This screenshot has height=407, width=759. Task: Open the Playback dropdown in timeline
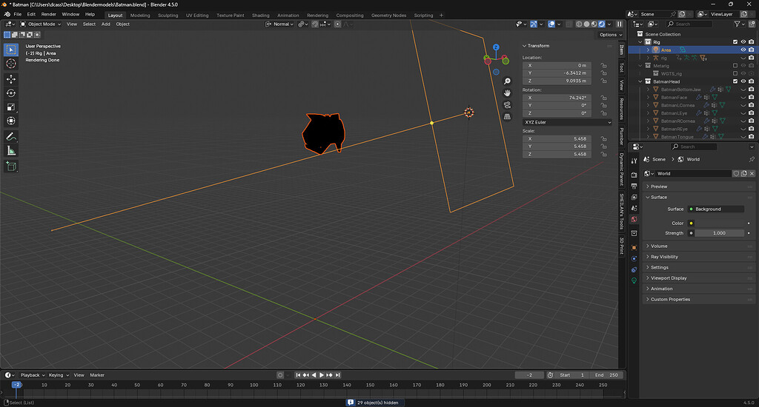coord(33,375)
